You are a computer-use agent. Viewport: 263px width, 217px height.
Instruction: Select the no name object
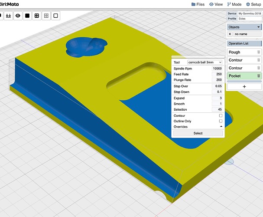tap(247, 34)
